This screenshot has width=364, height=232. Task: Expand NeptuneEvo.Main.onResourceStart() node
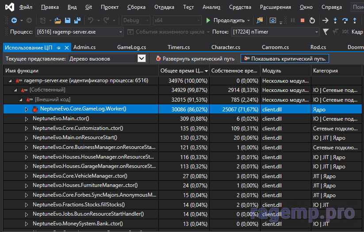tap(27, 138)
